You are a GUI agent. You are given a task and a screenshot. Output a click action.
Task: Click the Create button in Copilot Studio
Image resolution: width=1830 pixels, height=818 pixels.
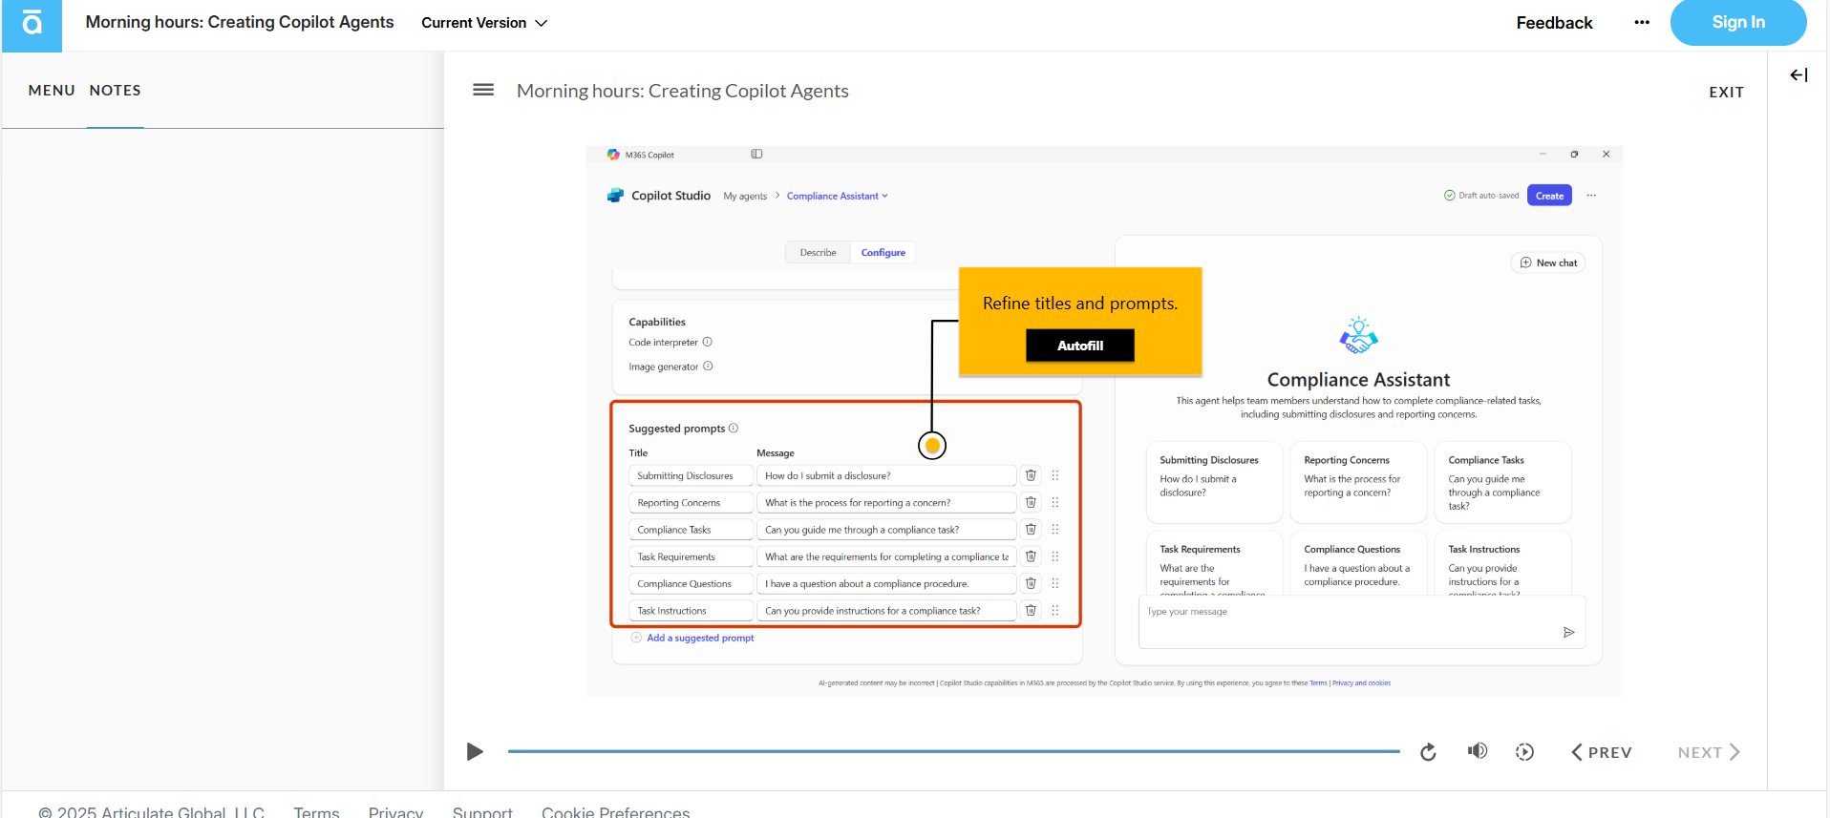tap(1549, 196)
